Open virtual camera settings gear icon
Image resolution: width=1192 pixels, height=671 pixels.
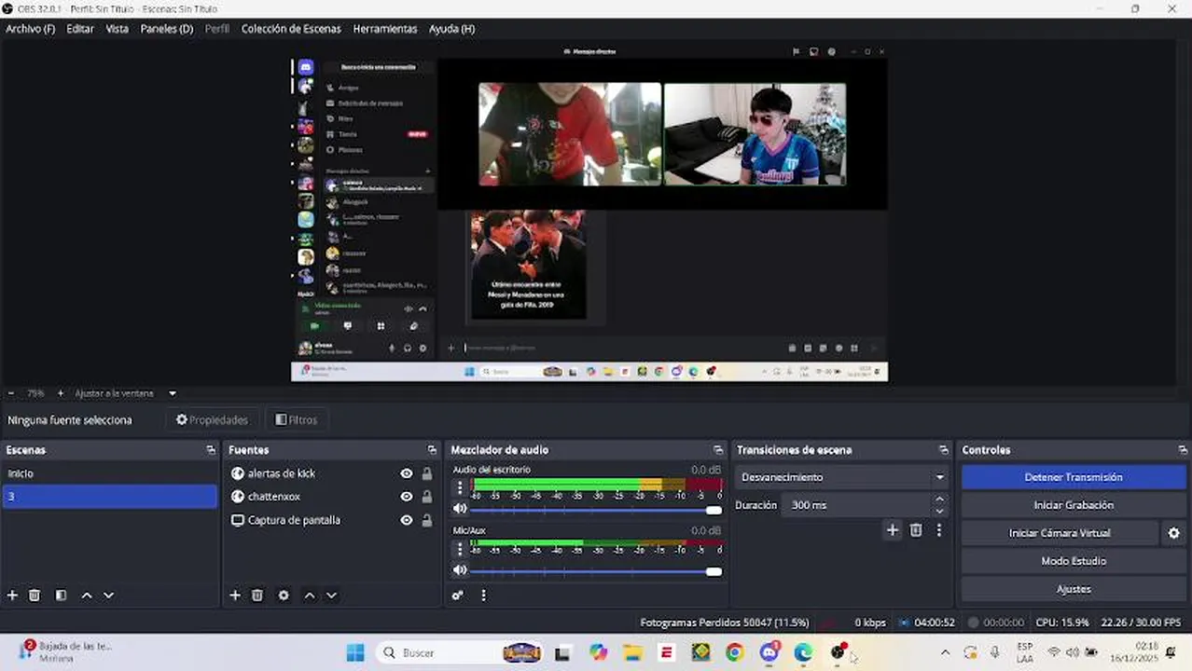pos(1174,533)
